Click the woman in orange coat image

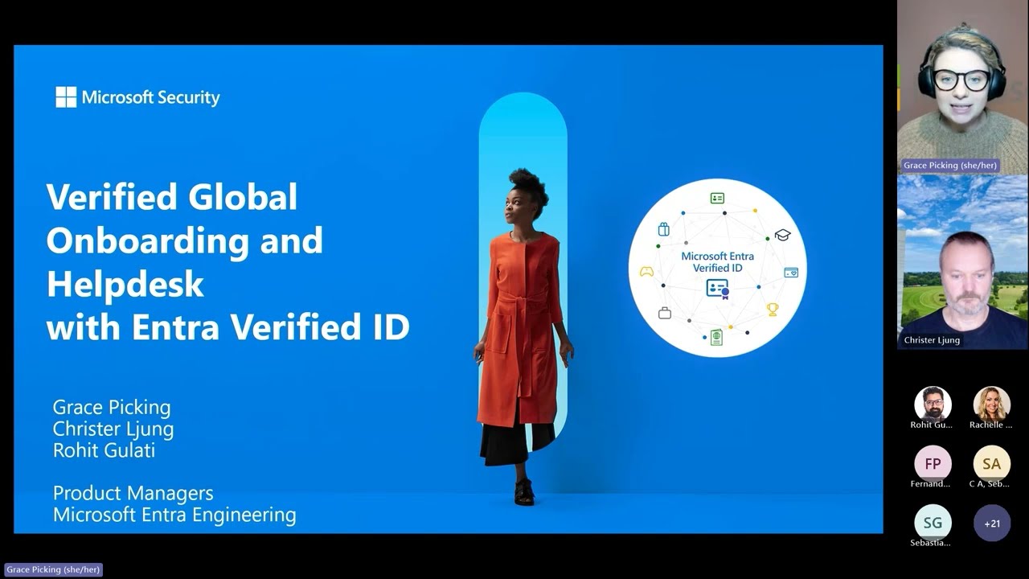pyautogui.click(x=523, y=338)
